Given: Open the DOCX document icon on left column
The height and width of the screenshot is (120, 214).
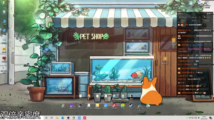Looking at the screenshot, I should pyautogui.click(x=4, y=70).
